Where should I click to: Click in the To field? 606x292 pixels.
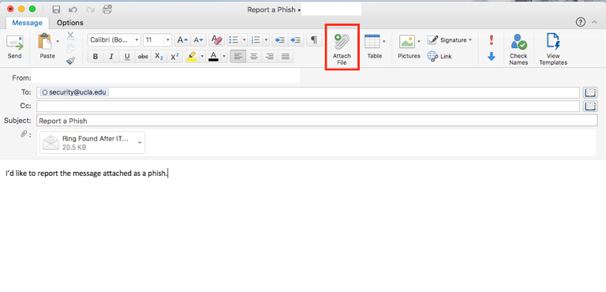(308, 92)
